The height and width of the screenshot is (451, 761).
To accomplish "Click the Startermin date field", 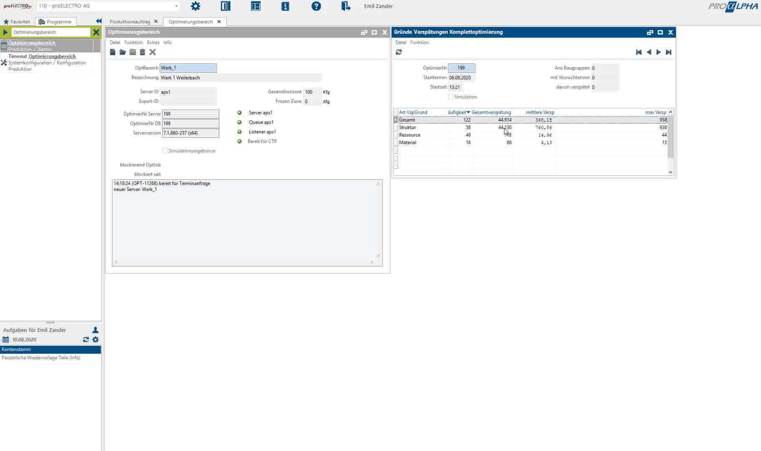I will pyautogui.click(x=461, y=78).
